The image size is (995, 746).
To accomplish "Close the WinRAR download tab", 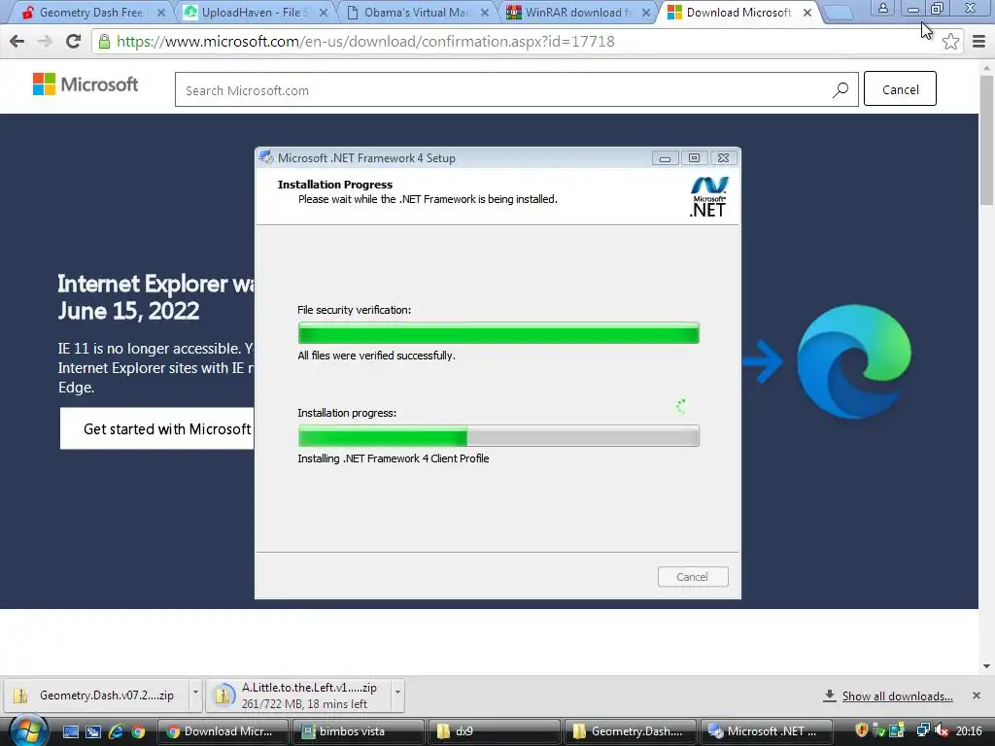I will click(x=646, y=13).
